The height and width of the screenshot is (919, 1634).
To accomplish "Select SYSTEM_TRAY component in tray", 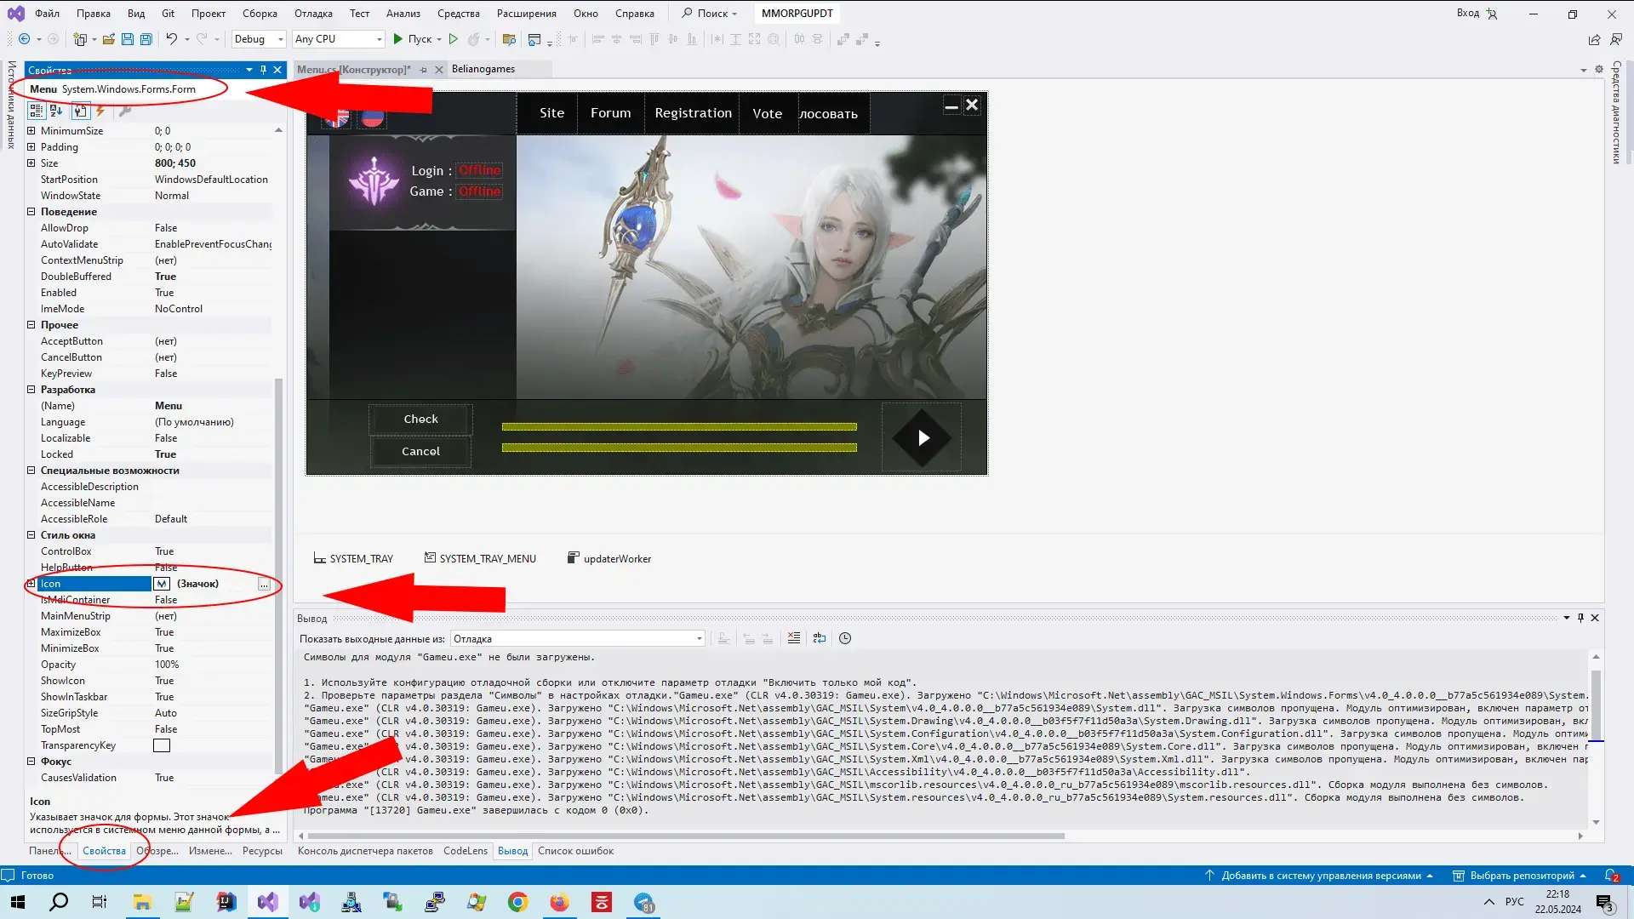I will coord(353,559).
